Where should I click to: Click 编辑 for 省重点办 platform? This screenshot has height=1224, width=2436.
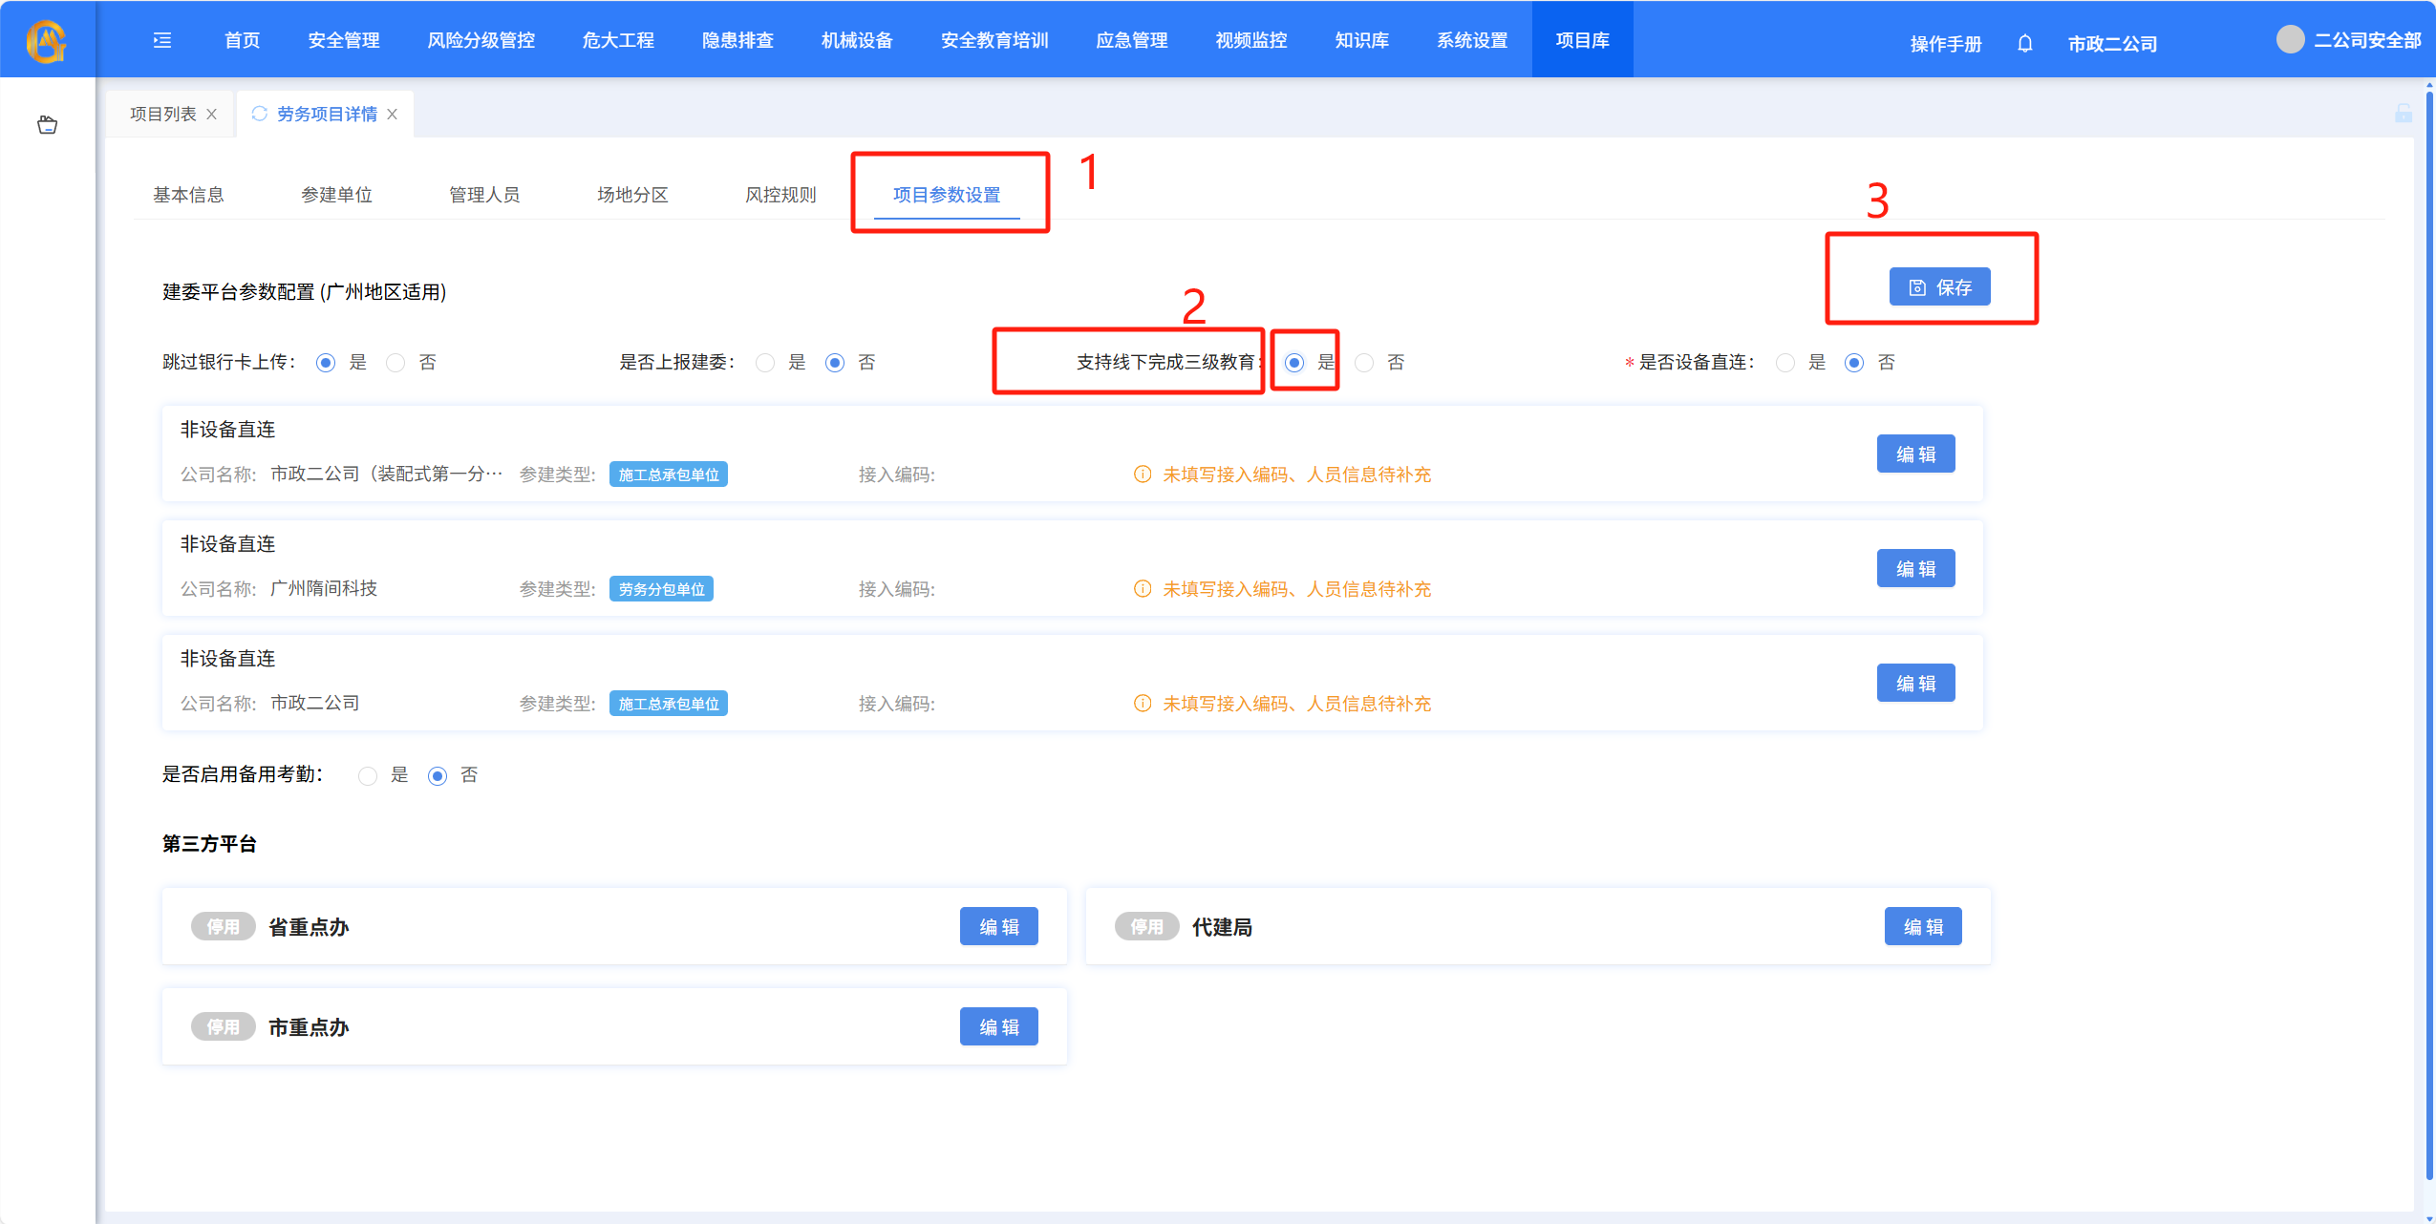tap(998, 926)
